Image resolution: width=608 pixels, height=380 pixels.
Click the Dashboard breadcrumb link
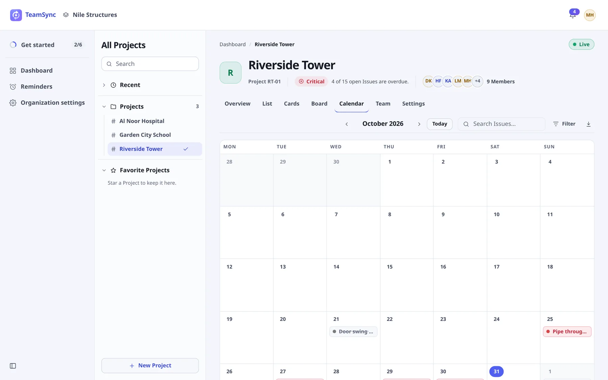click(x=232, y=44)
